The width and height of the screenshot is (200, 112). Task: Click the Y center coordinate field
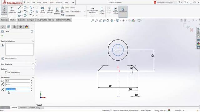coord(17,84)
